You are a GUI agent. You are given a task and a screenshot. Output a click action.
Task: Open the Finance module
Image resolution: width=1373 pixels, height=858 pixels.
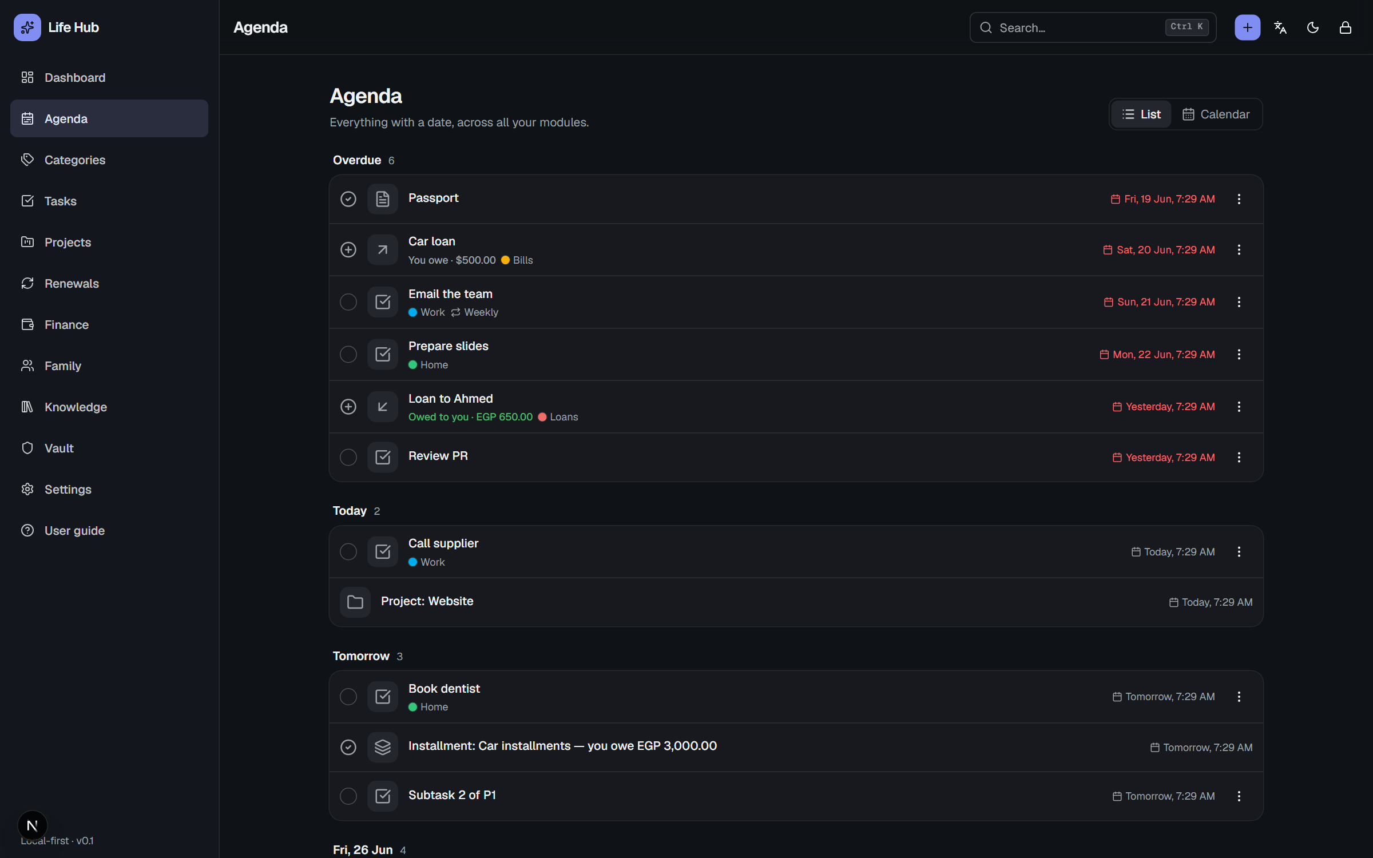click(x=109, y=324)
